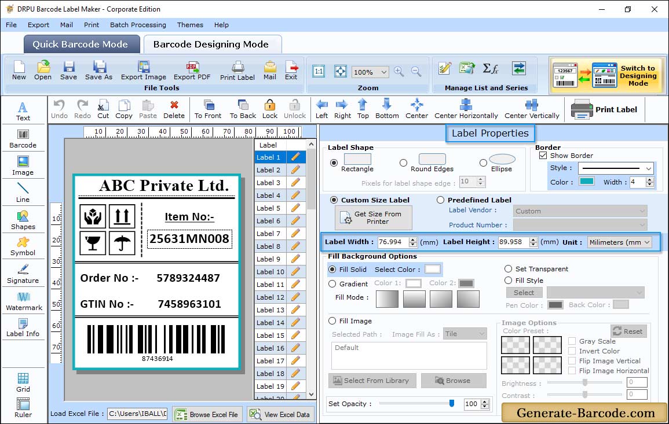This screenshot has width=669, height=424.
Task: Click the Load Excel File path field
Action: pos(137,414)
